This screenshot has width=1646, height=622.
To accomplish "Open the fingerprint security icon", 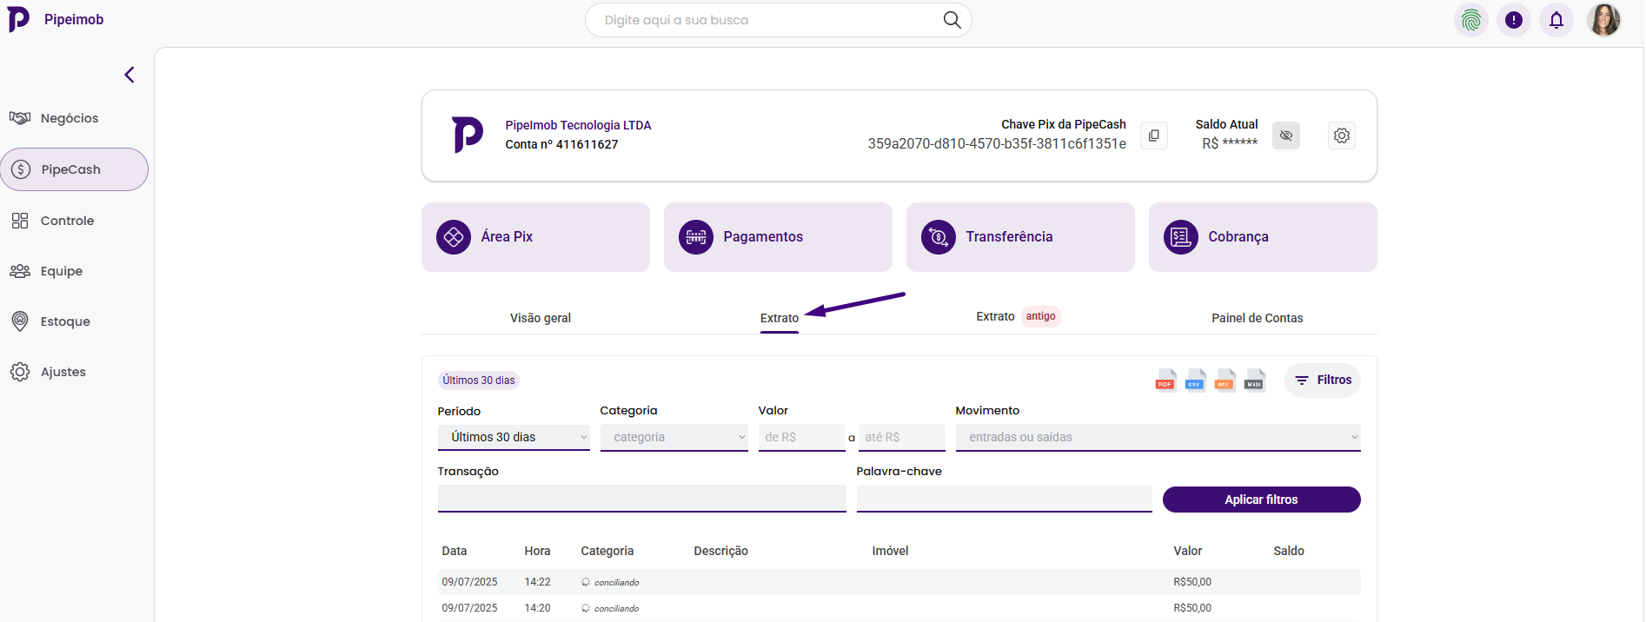I will [1470, 20].
